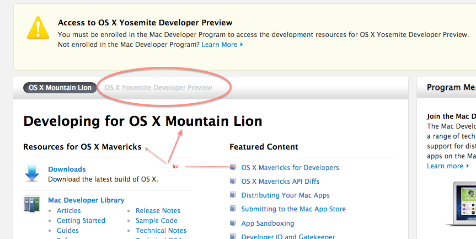Image resolution: width=476 pixels, height=239 pixels.
Task: Click the Mac Developer Library books icon
Action: (x=31, y=204)
